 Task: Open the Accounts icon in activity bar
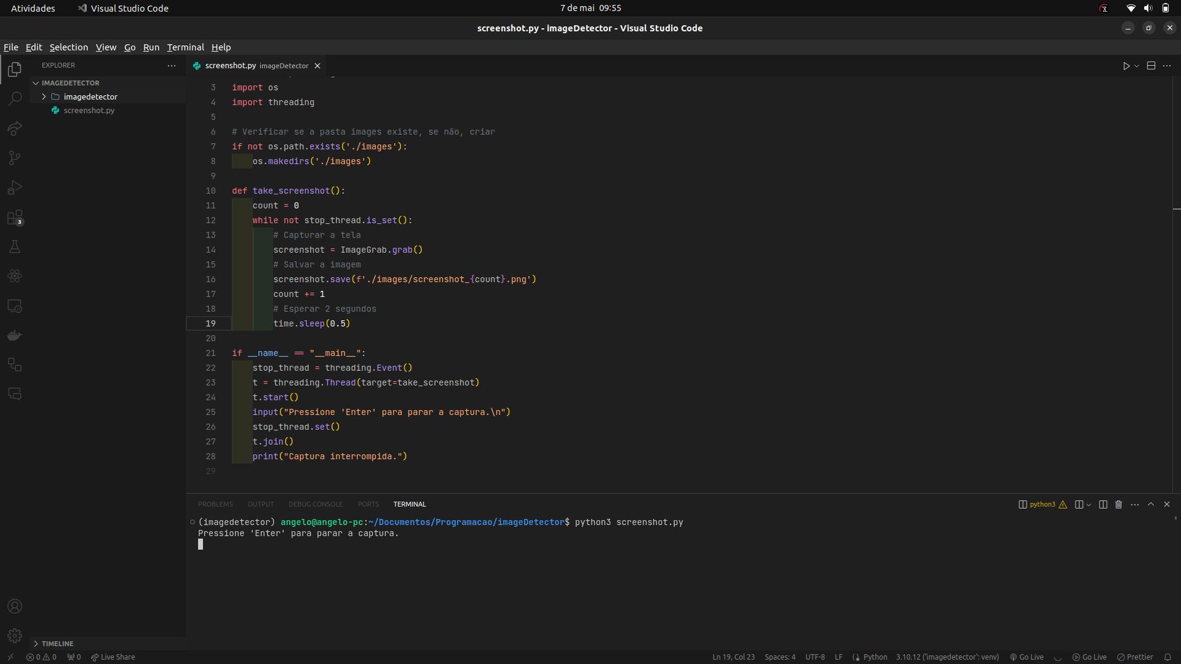[15, 607]
